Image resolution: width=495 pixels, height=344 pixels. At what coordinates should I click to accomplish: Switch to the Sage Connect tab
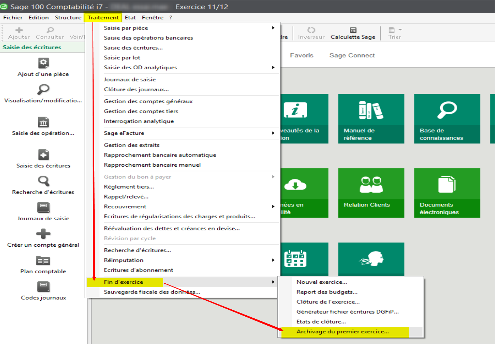pos(352,55)
